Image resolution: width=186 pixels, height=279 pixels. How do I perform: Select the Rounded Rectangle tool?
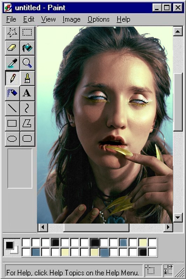pos(27,139)
